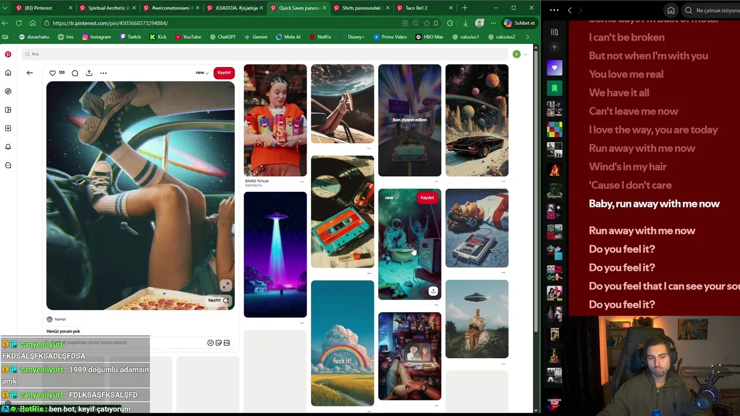The height and width of the screenshot is (416, 740).
Task: Click Spotify create playlist plus icon
Action: [x=554, y=47]
